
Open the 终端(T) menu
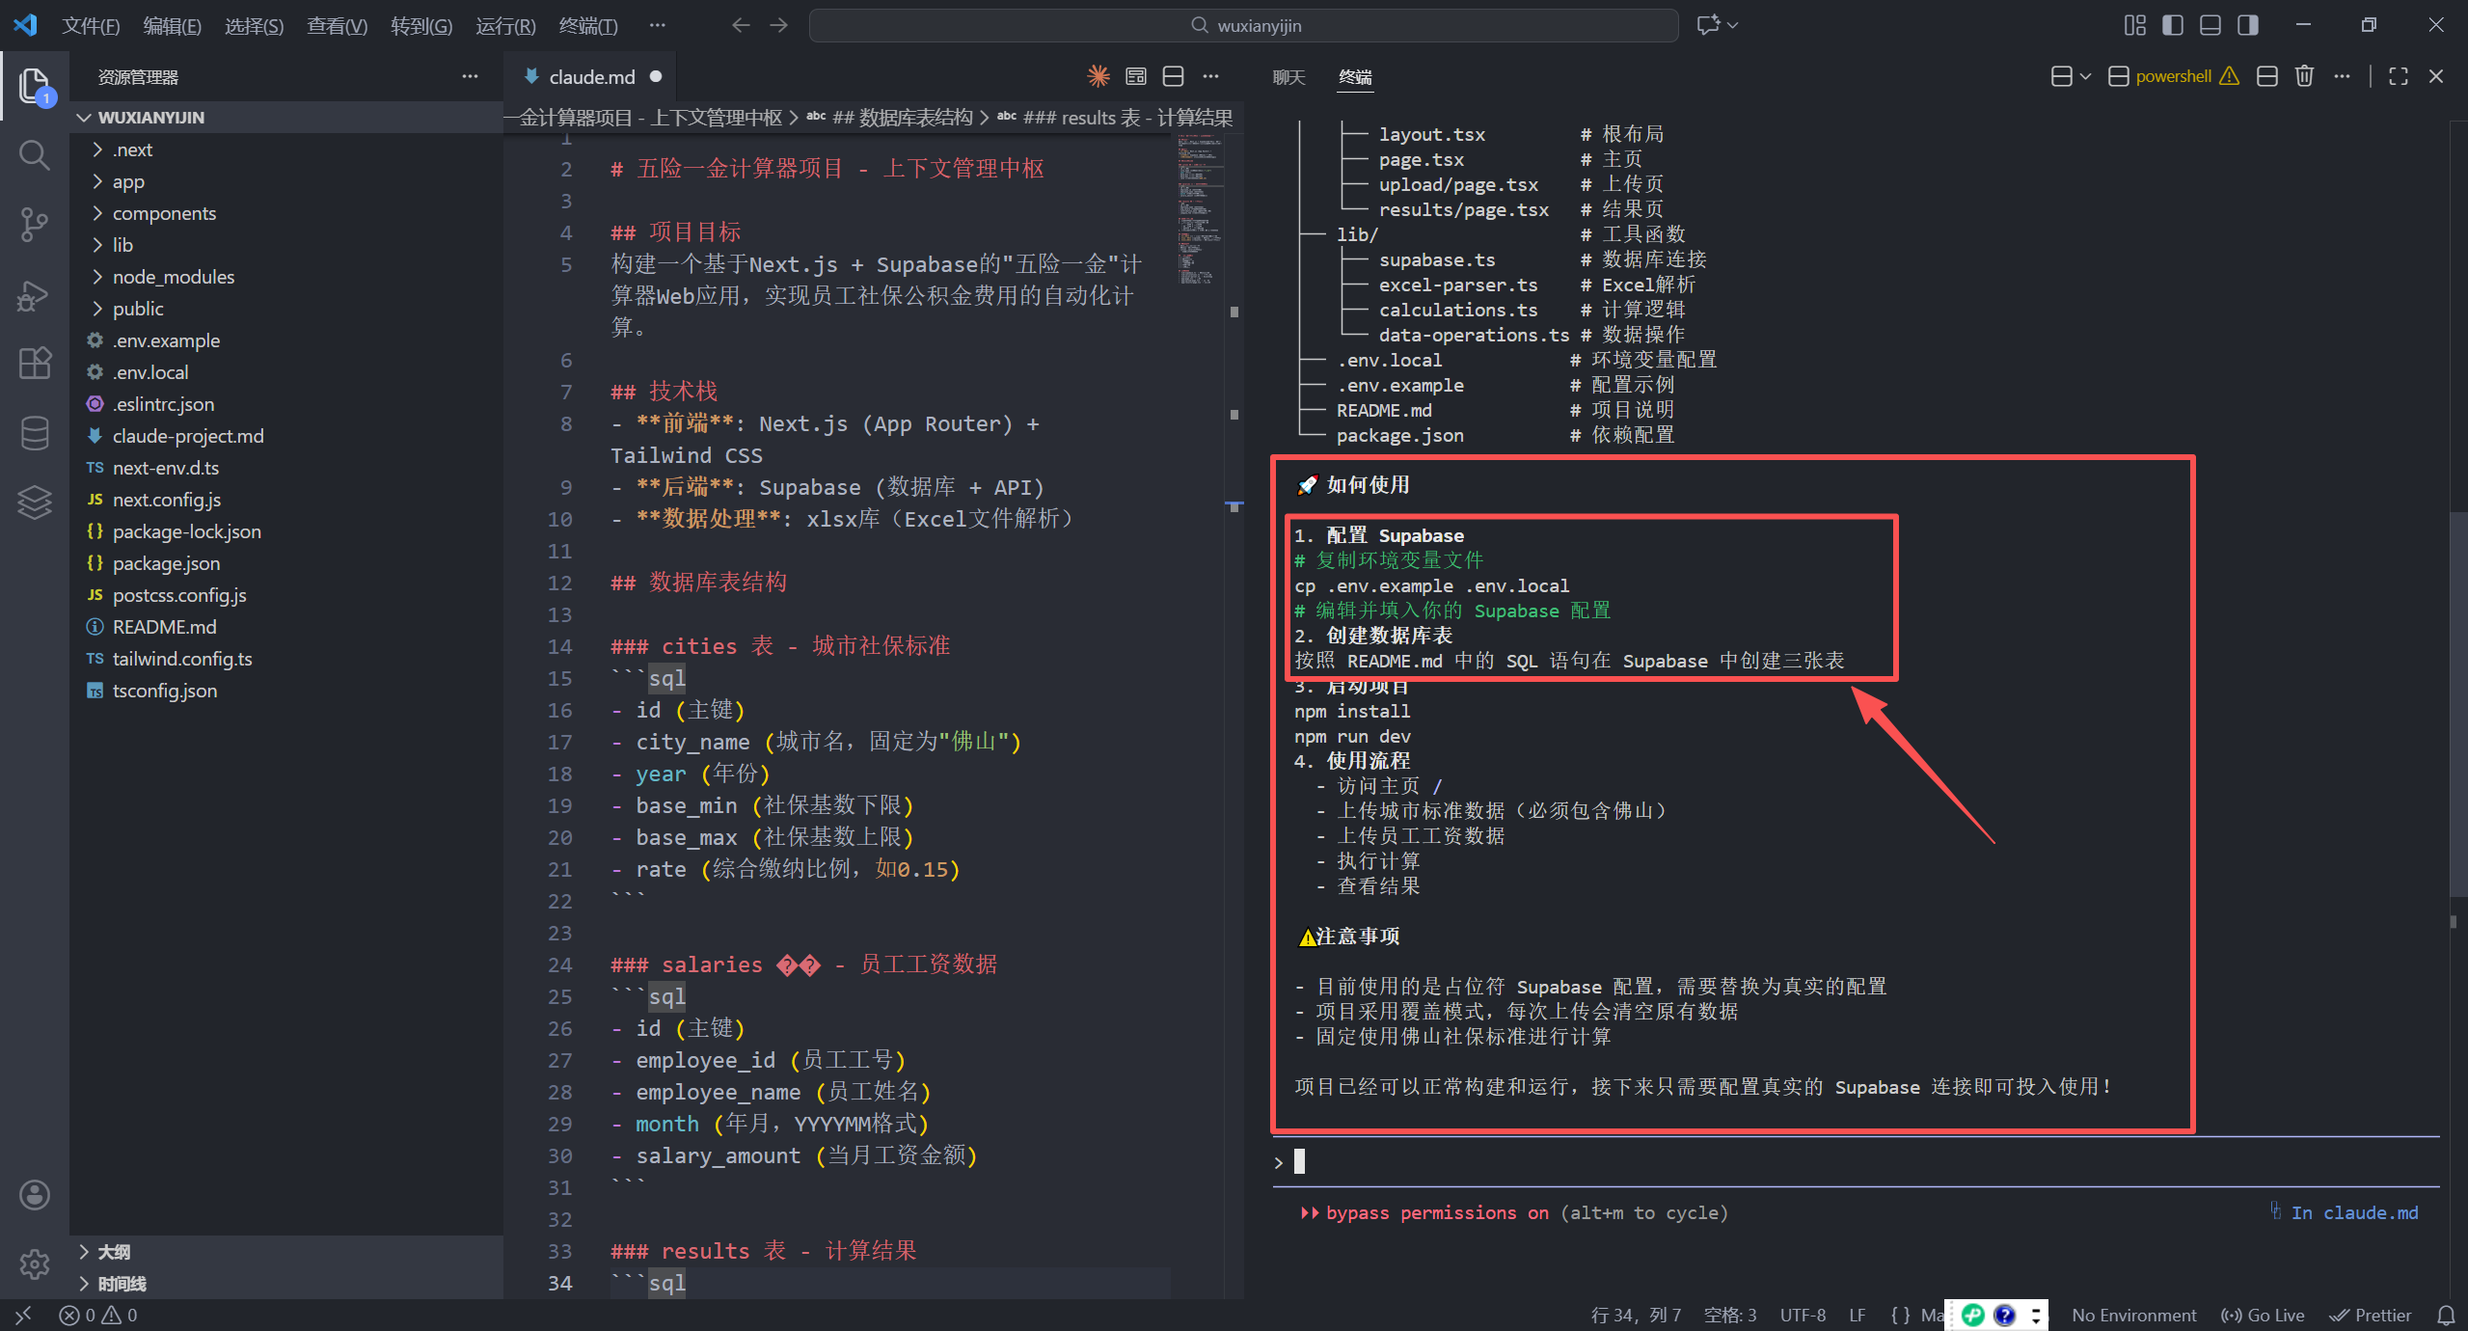(x=588, y=25)
